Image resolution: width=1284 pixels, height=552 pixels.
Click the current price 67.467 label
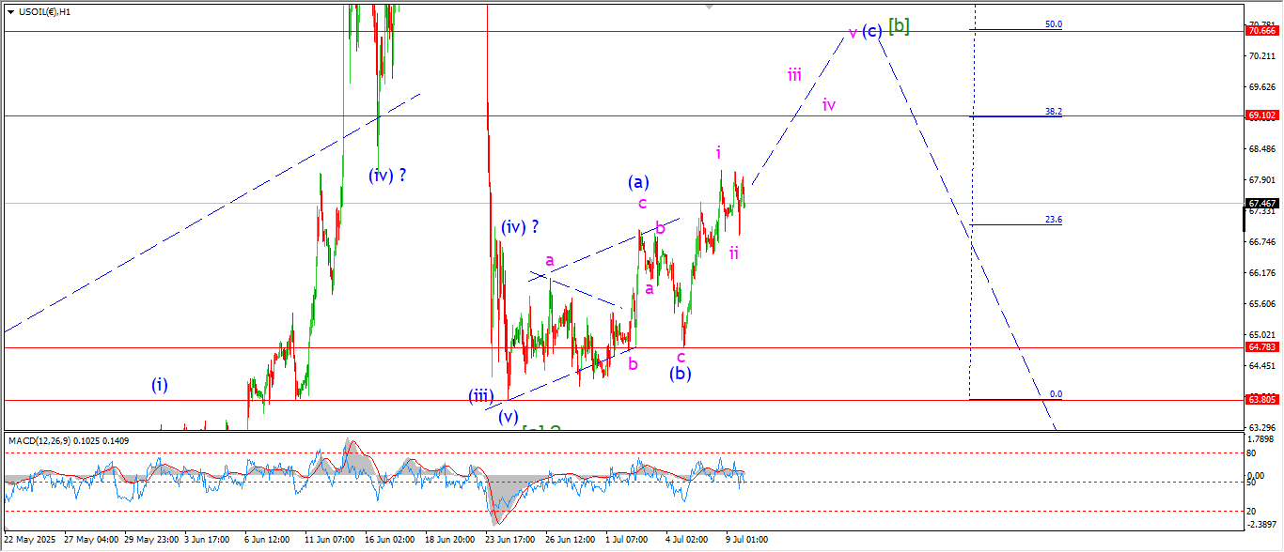coord(1260,203)
